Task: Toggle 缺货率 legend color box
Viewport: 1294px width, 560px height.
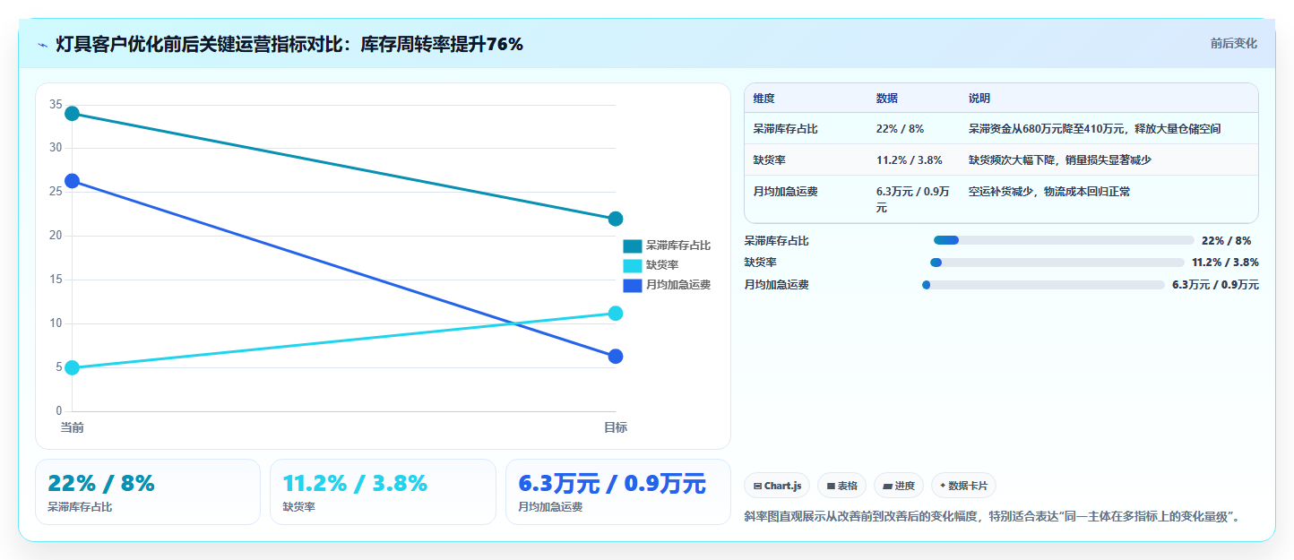Action: tap(633, 265)
